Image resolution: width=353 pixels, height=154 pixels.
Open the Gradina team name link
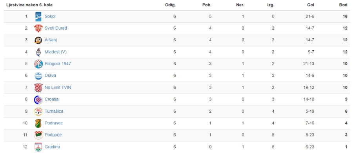pyautogui.click(x=52, y=147)
